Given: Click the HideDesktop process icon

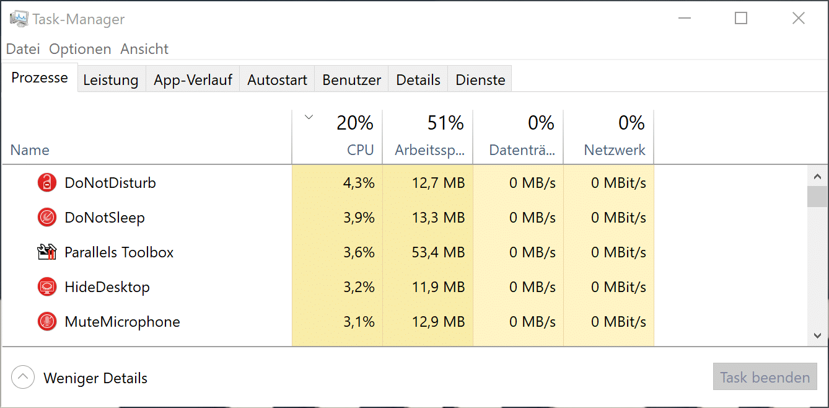Looking at the screenshot, I should pos(47,287).
